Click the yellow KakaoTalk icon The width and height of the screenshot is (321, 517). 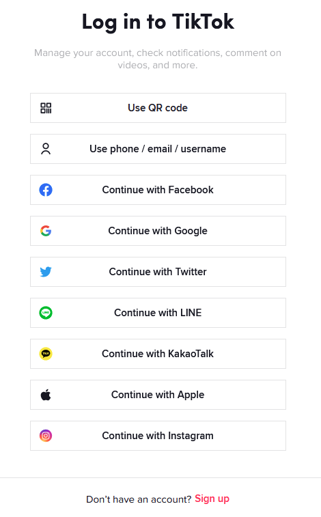[x=46, y=354]
